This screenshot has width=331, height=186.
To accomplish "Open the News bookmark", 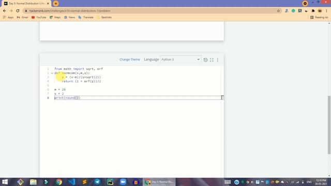I will coord(69,17).
